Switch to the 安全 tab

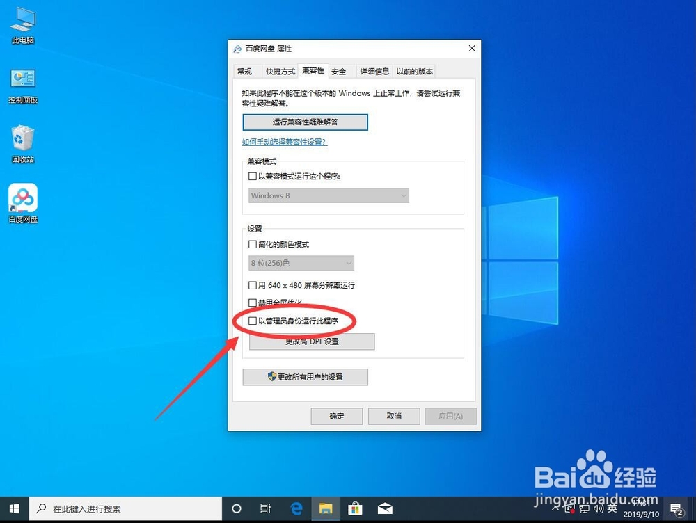(340, 70)
